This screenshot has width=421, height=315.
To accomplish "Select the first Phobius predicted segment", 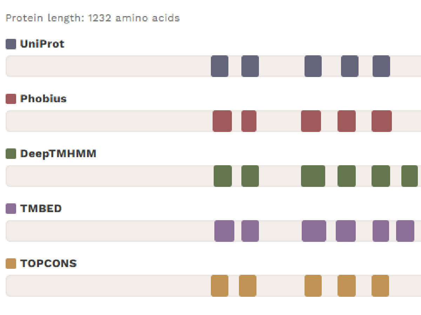I will 222,121.
